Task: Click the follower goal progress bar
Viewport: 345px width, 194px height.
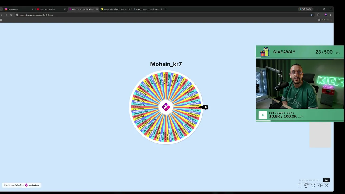Action: point(300,121)
